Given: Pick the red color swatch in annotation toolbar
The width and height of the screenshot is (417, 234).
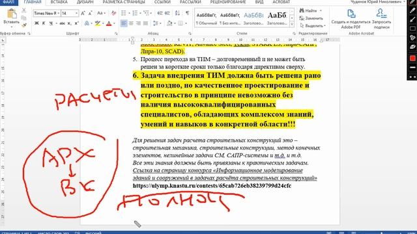Looking at the screenshot, I should point(412,58).
